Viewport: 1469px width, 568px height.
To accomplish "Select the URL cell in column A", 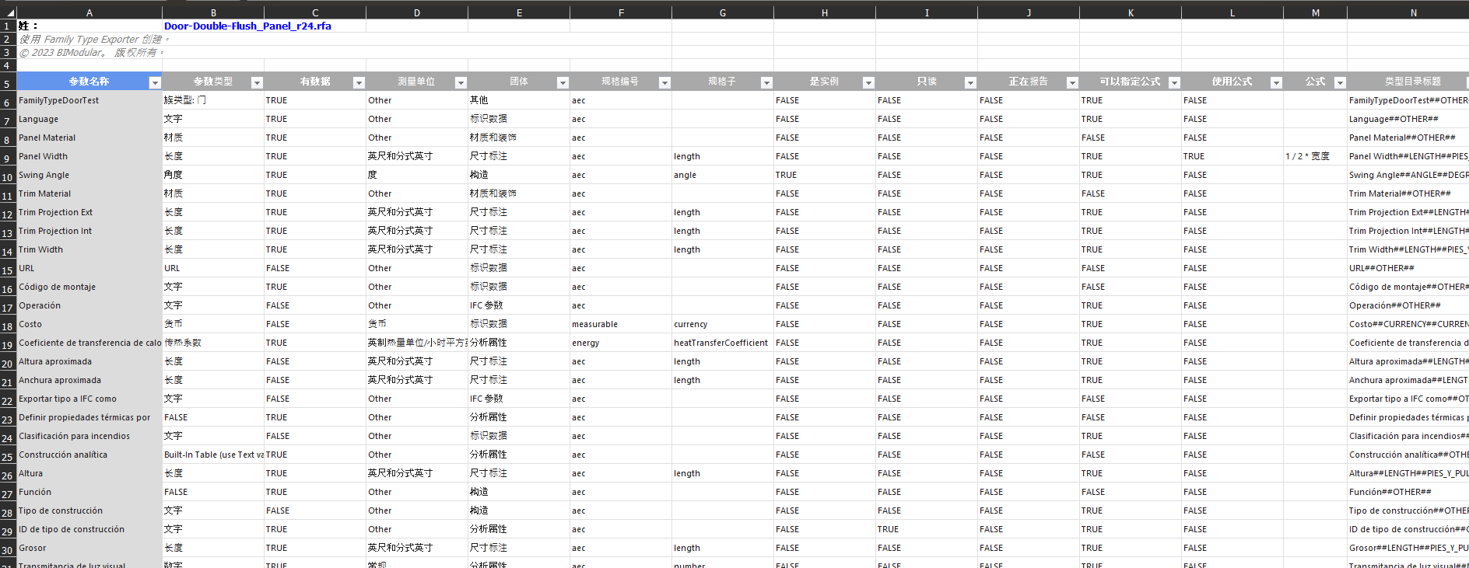I will click(89, 268).
